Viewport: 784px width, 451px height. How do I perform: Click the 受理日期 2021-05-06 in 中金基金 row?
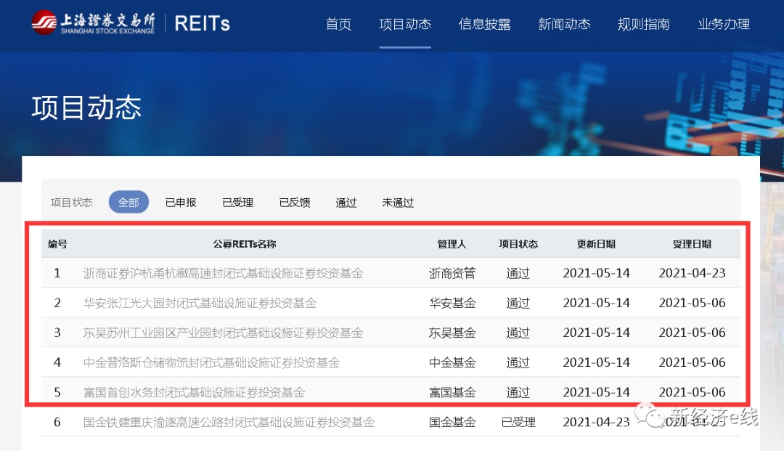692,362
